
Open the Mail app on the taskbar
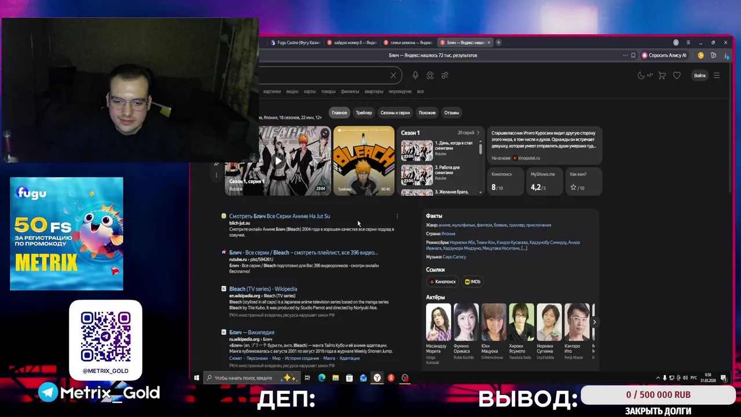pos(364,378)
